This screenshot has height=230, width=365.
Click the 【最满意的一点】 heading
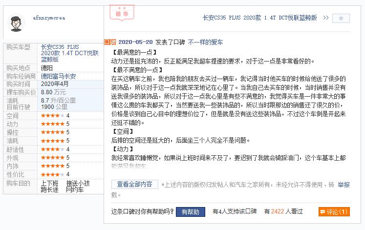[134, 52]
